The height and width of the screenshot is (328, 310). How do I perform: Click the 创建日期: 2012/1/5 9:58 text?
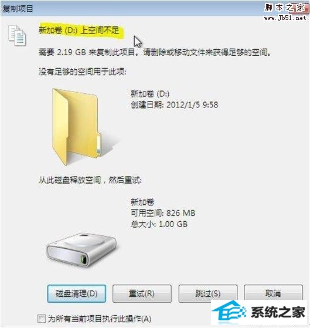[x=175, y=104]
